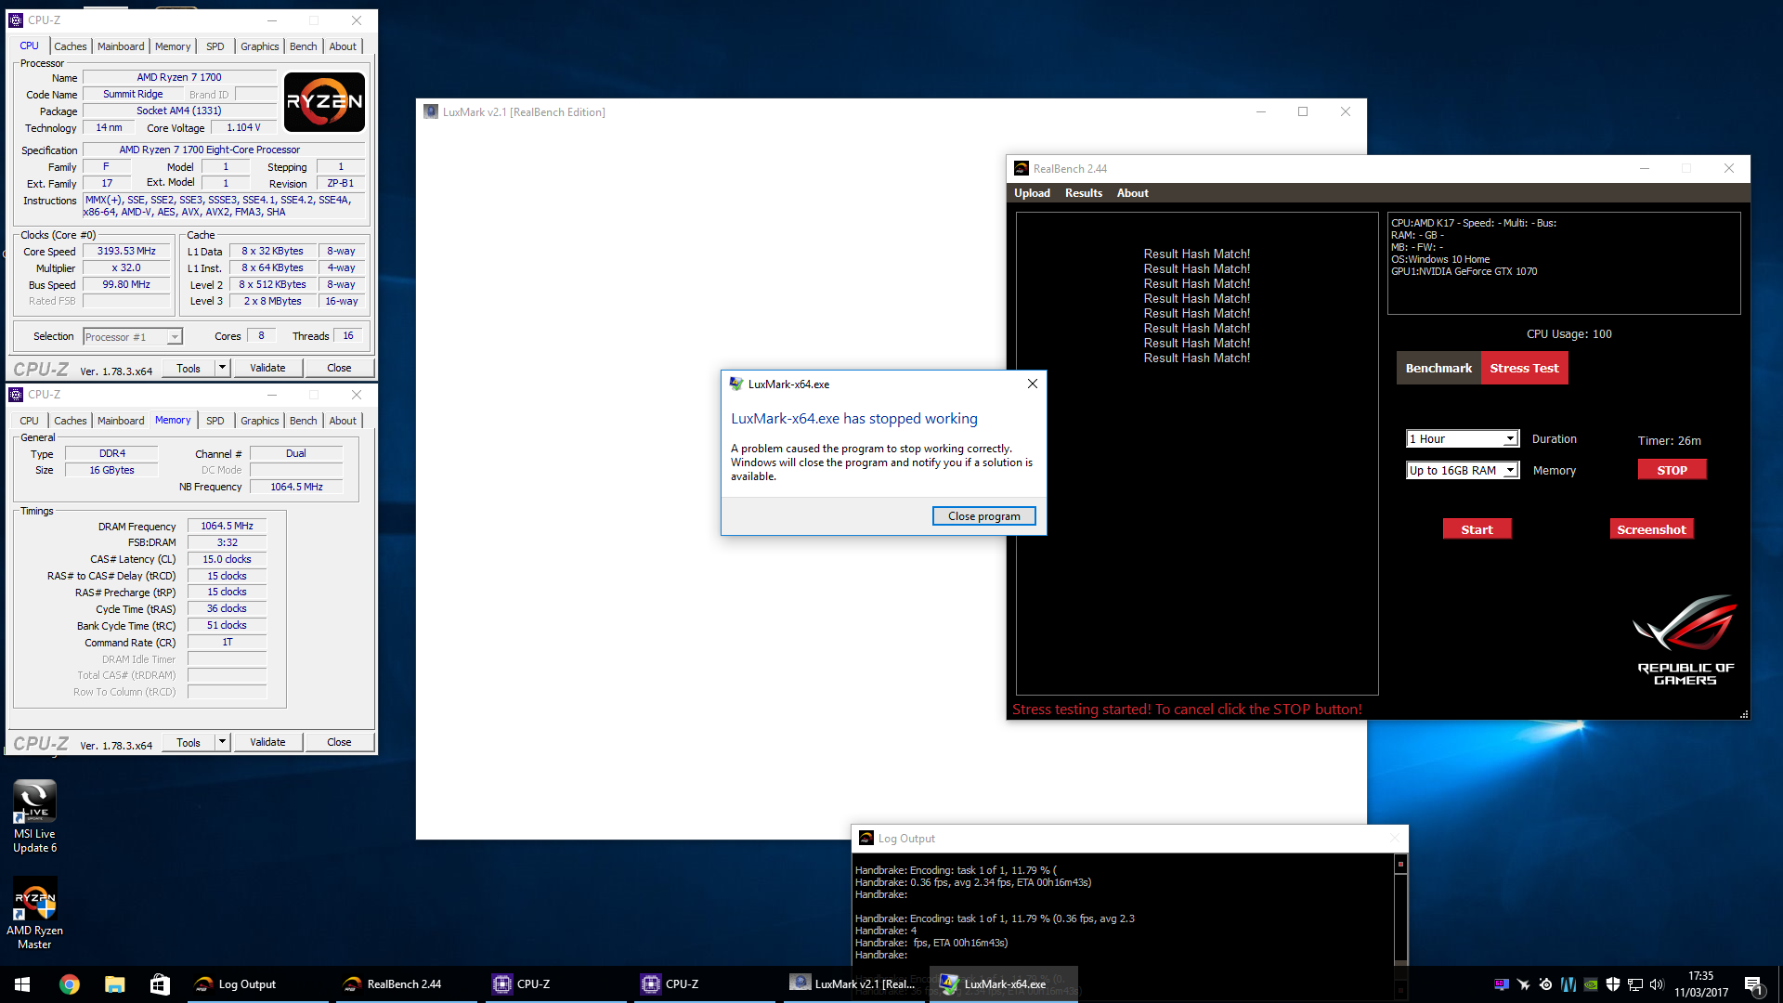Open the About menu in RealBench

pos(1132,193)
